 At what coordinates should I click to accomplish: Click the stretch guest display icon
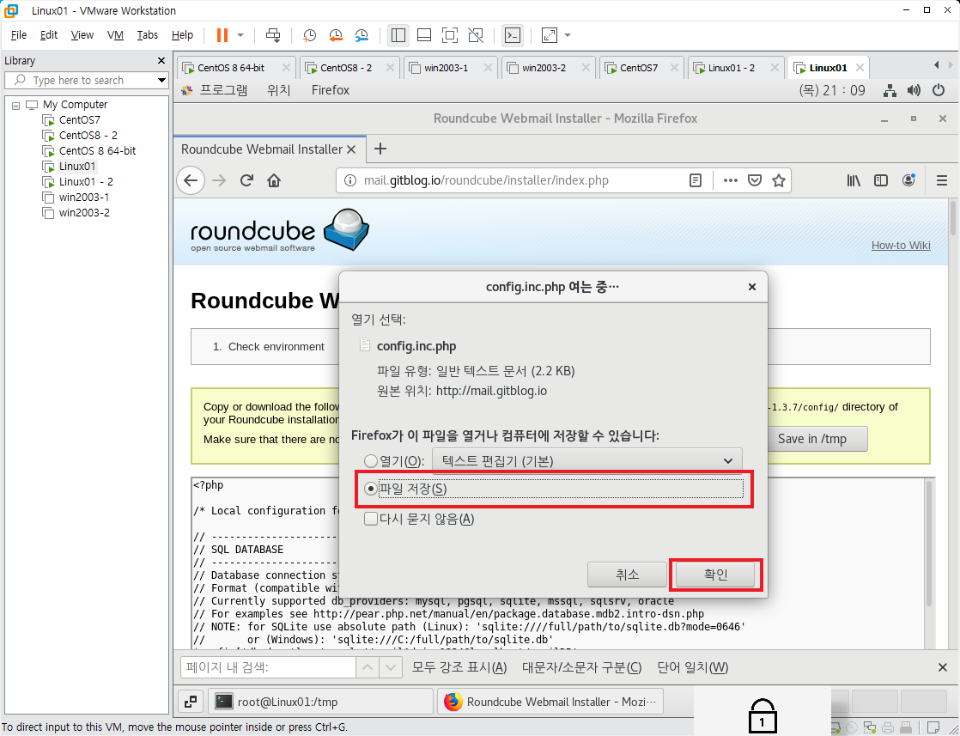tap(550, 35)
